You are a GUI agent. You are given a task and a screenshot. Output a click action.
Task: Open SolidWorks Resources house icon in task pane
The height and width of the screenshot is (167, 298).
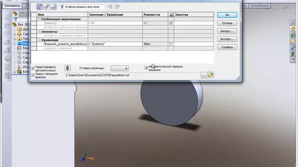(x=293, y=29)
